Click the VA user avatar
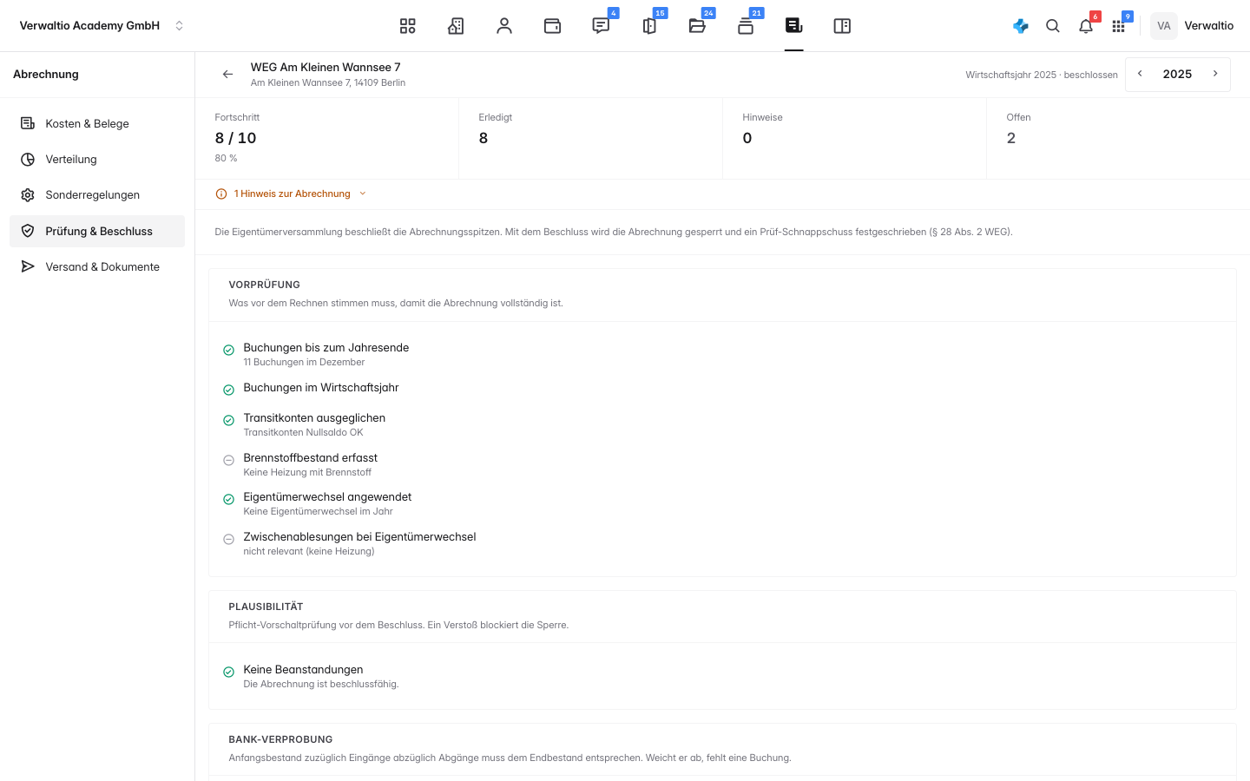 click(1164, 26)
